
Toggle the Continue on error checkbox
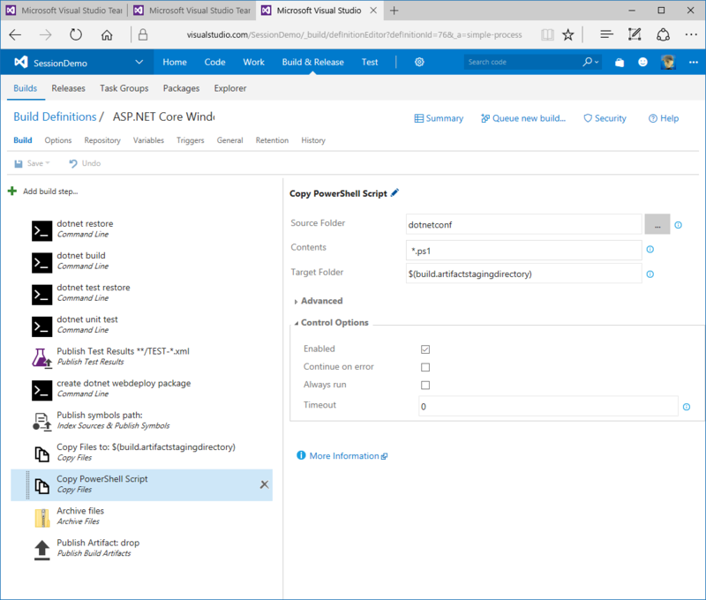pyautogui.click(x=425, y=367)
